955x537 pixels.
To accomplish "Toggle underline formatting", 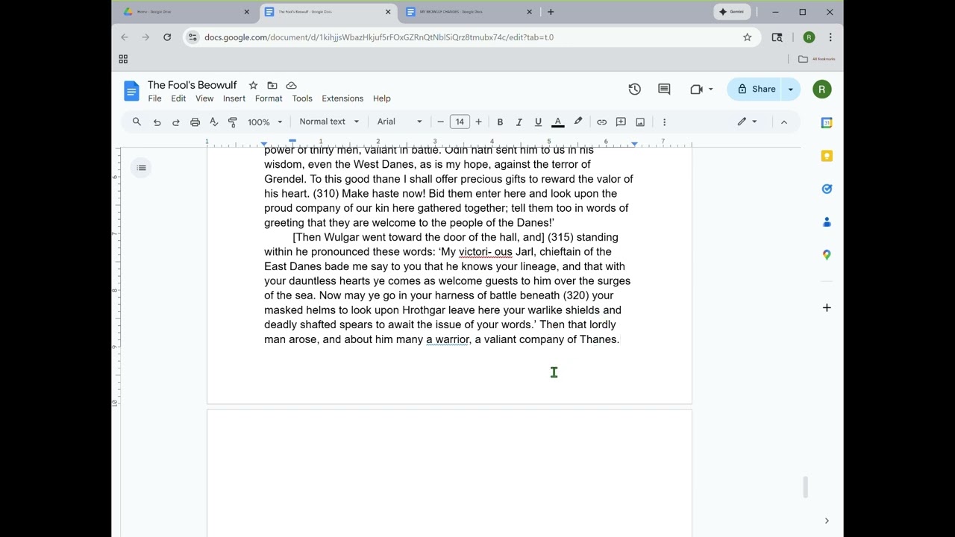I will (x=538, y=122).
